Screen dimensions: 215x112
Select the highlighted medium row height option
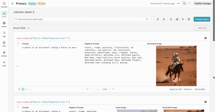pos(23,89)
